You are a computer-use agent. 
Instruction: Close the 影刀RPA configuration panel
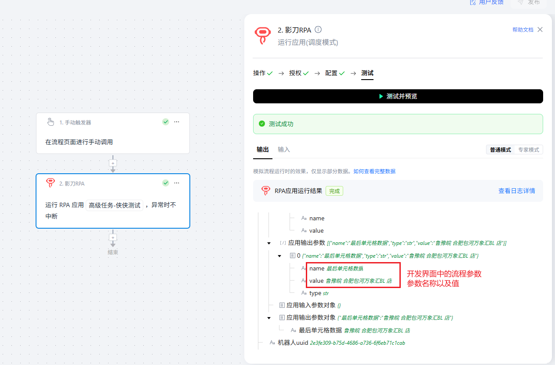click(540, 29)
